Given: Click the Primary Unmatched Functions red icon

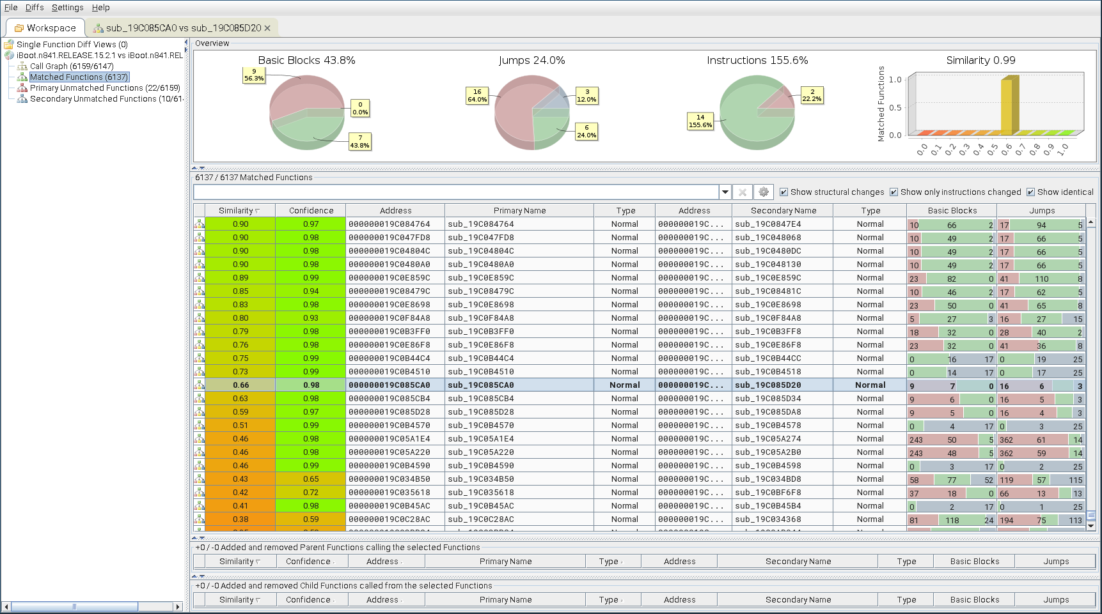Looking at the screenshot, I should (x=22, y=88).
